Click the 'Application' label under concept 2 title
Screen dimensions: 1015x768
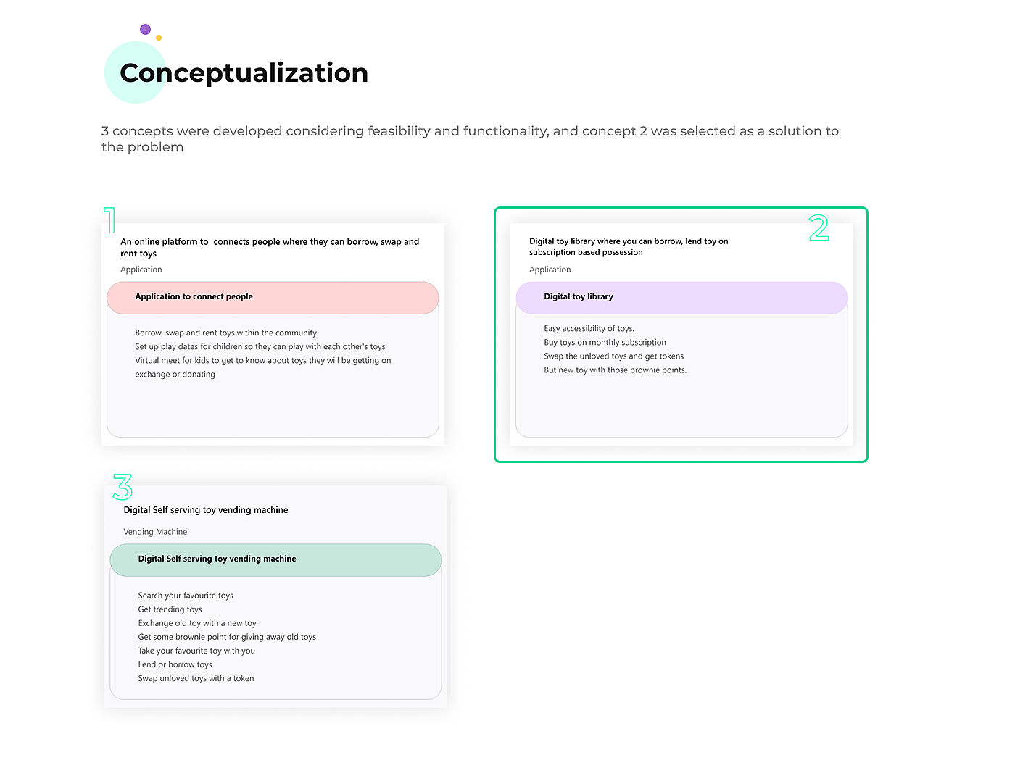[x=550, y=270]
